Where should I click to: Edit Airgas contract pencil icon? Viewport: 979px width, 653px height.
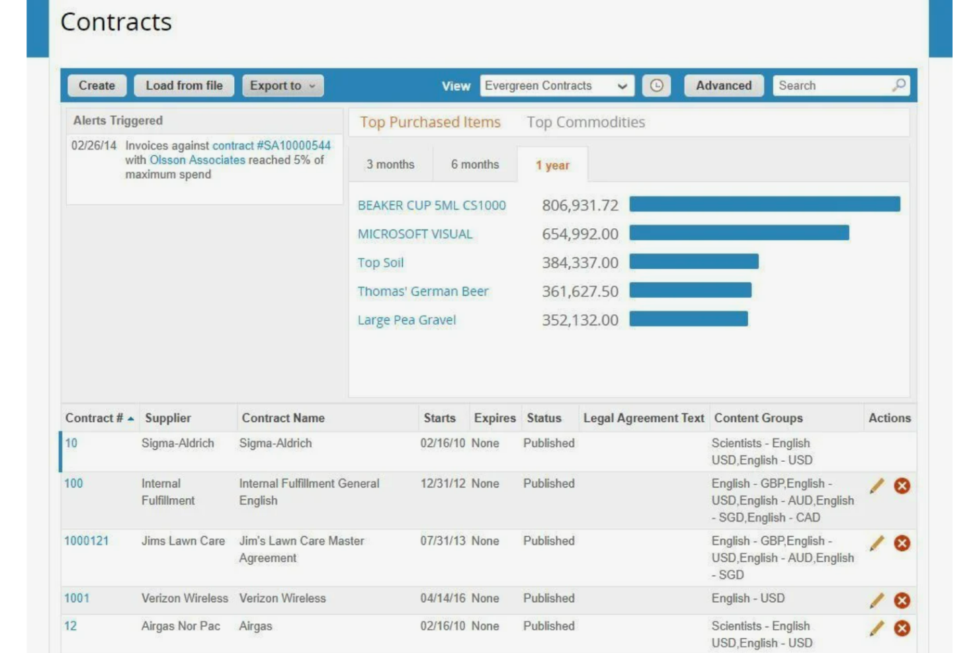click(x=876, y=629)
